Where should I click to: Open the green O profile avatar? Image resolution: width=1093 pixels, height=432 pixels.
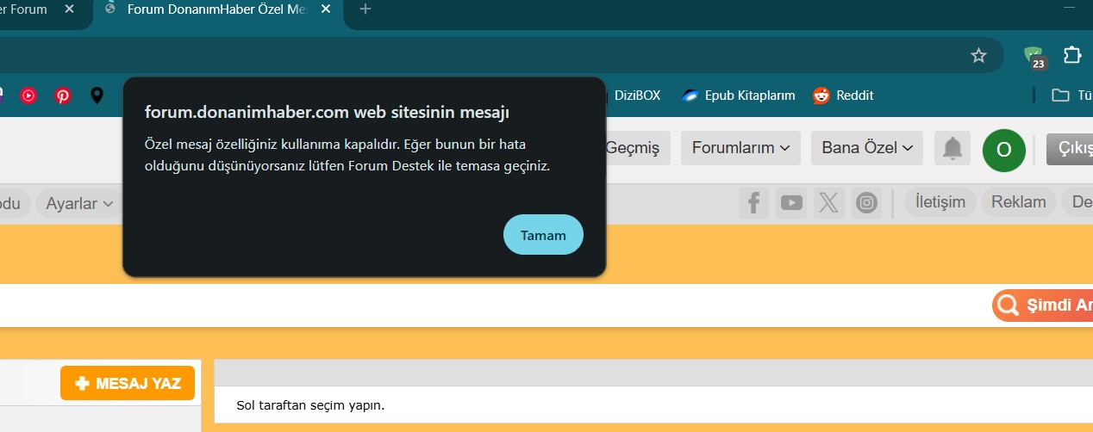point(1003,149)
